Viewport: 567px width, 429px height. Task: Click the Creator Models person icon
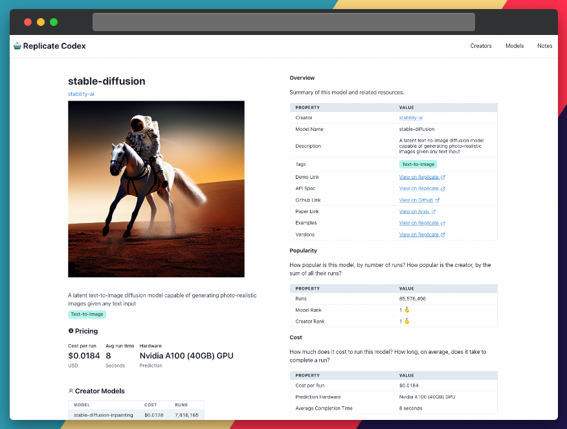coord(71,391)
